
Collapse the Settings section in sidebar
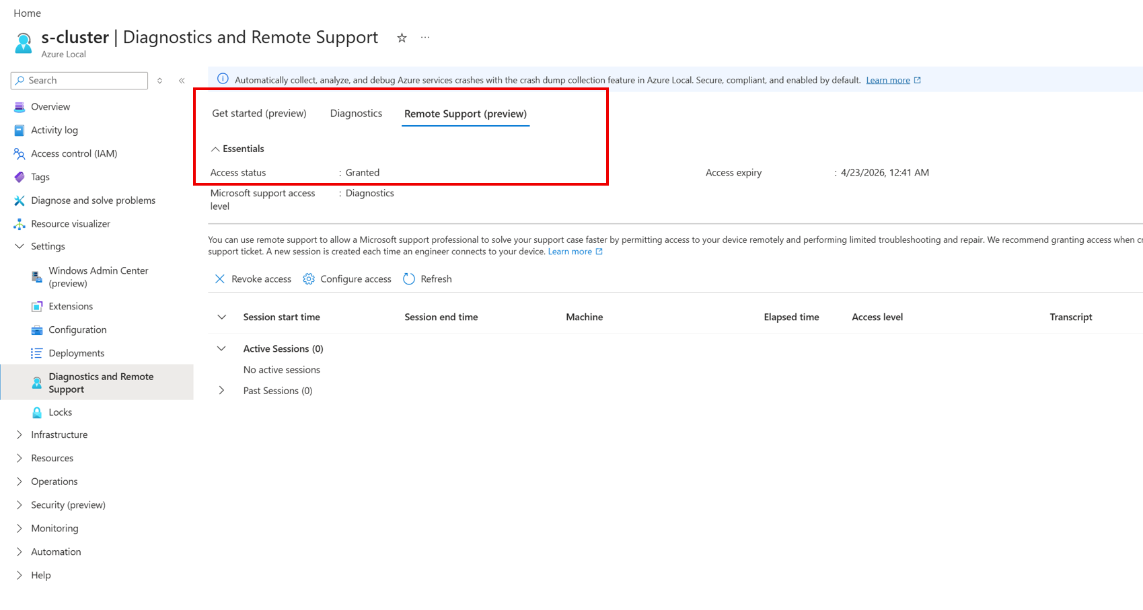(20, 247)
